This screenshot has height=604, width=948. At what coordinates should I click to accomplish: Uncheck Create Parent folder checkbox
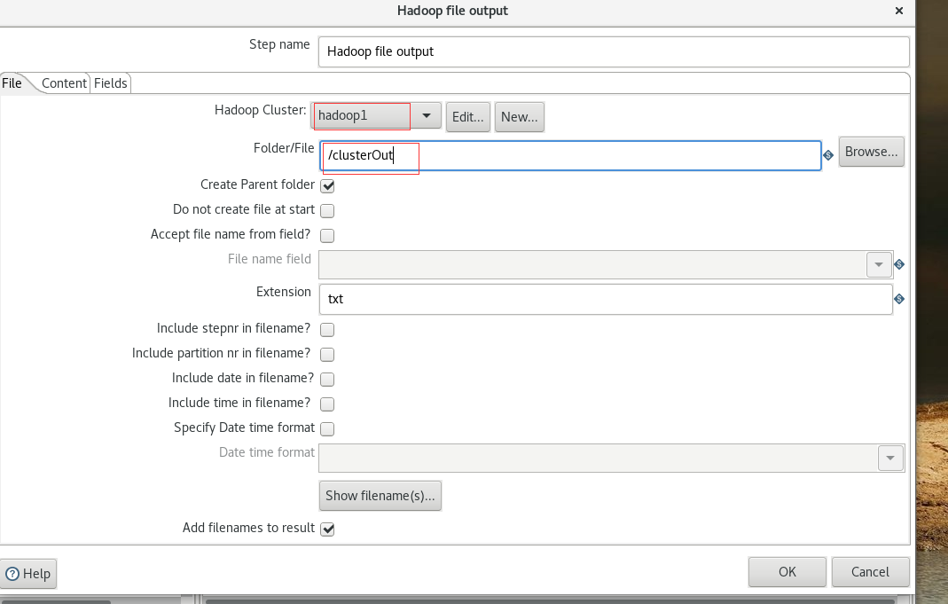coord(327,185)
